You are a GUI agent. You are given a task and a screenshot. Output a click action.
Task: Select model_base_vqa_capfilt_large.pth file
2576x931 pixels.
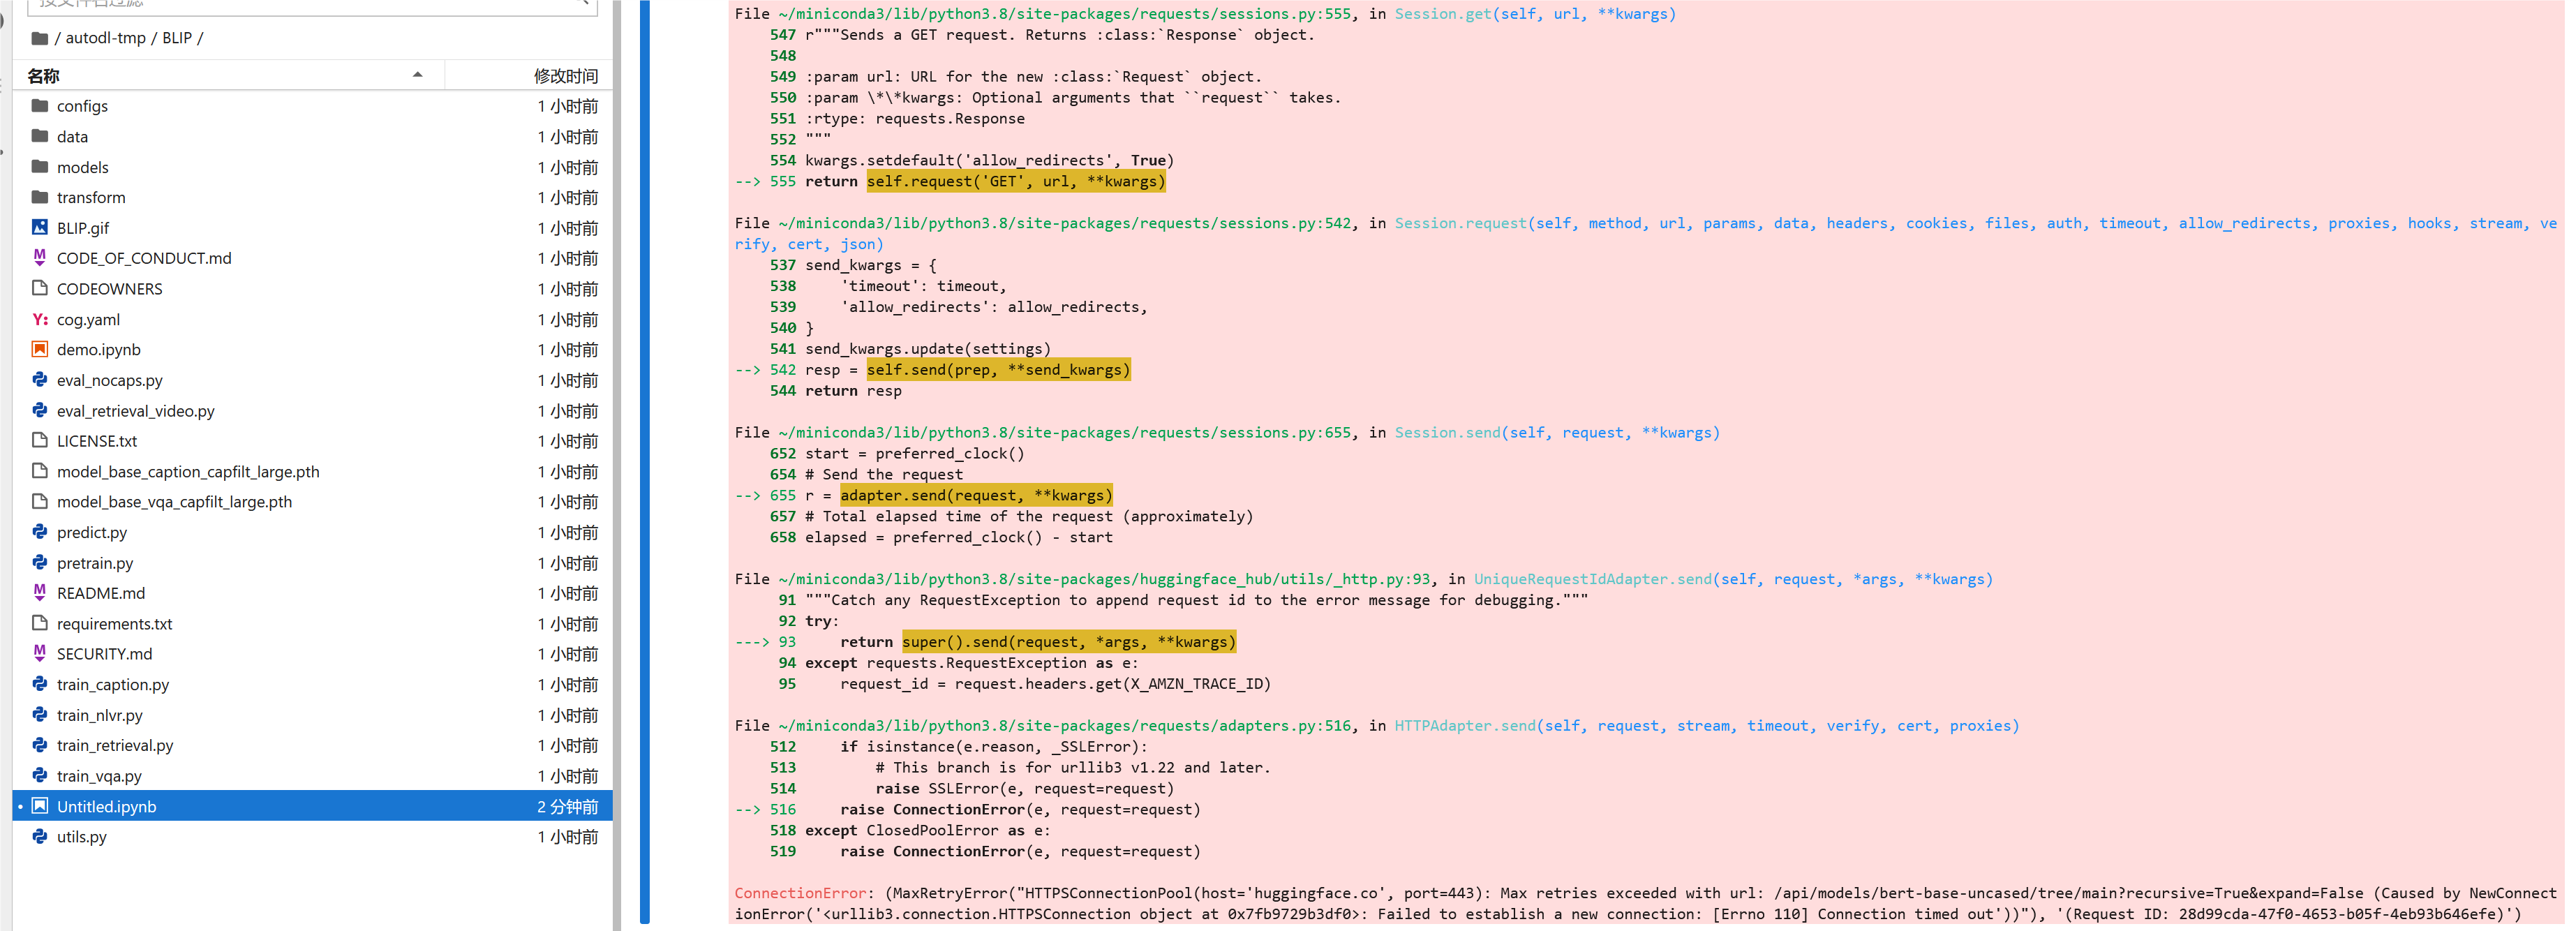click(174, 502)
